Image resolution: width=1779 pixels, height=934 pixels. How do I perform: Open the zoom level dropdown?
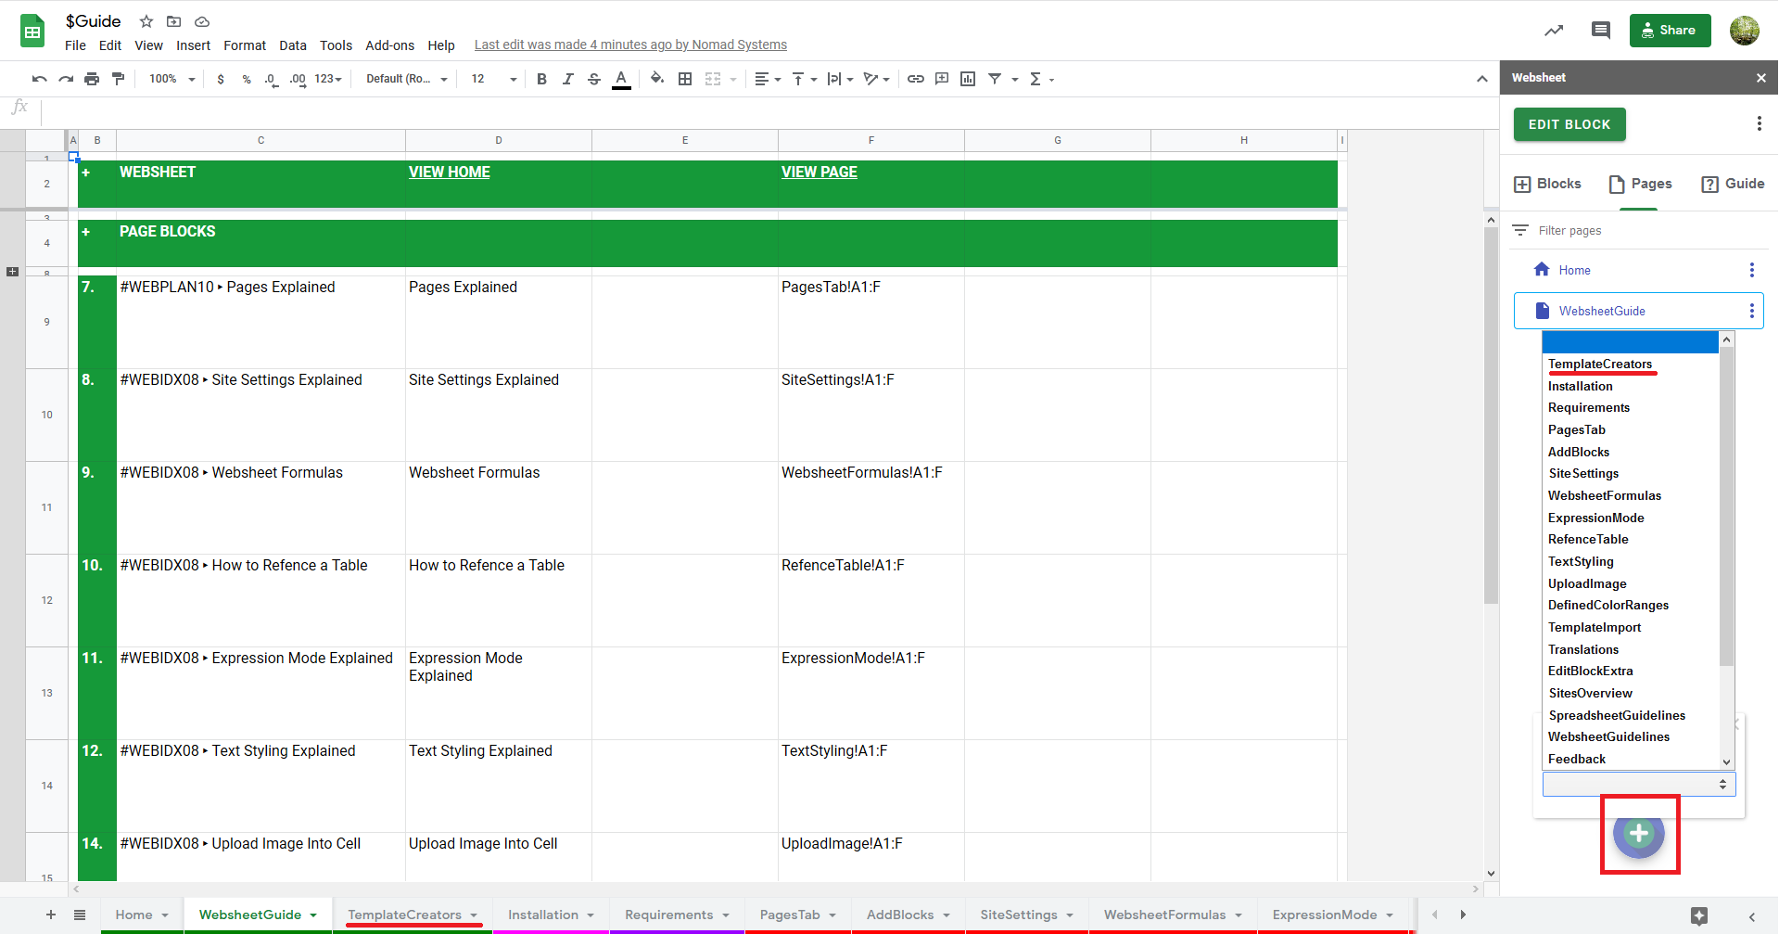click(170, 79)
